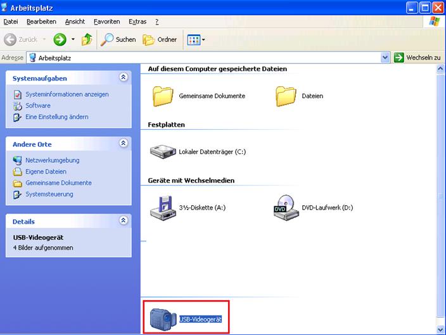Go up one folder level icon

pos(87,39)
